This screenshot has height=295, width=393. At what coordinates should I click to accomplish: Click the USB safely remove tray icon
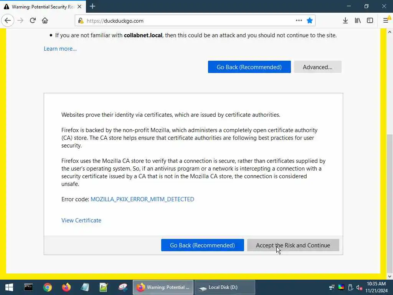[x=350, y=287]
